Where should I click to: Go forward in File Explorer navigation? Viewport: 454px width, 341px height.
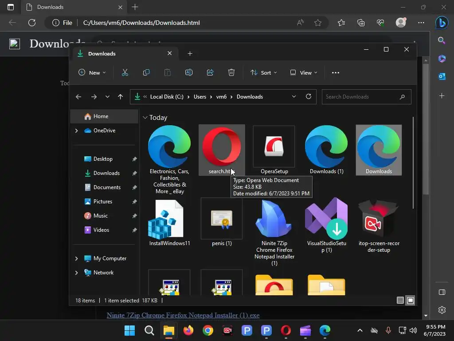(94, 97)
